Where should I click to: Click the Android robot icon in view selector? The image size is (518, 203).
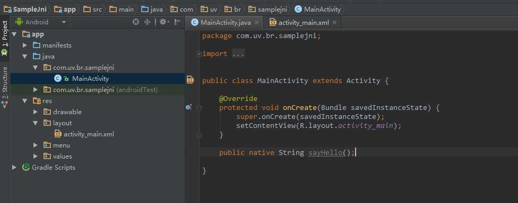click(x=19, y=22)
